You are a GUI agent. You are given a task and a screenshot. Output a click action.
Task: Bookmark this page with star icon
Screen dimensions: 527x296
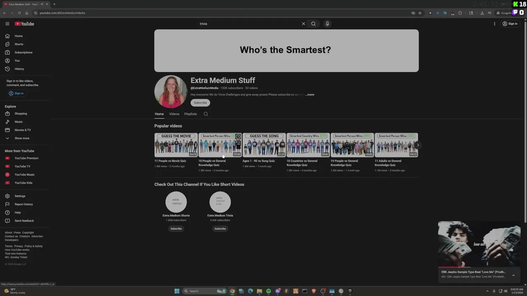click(x=420, y=13)
